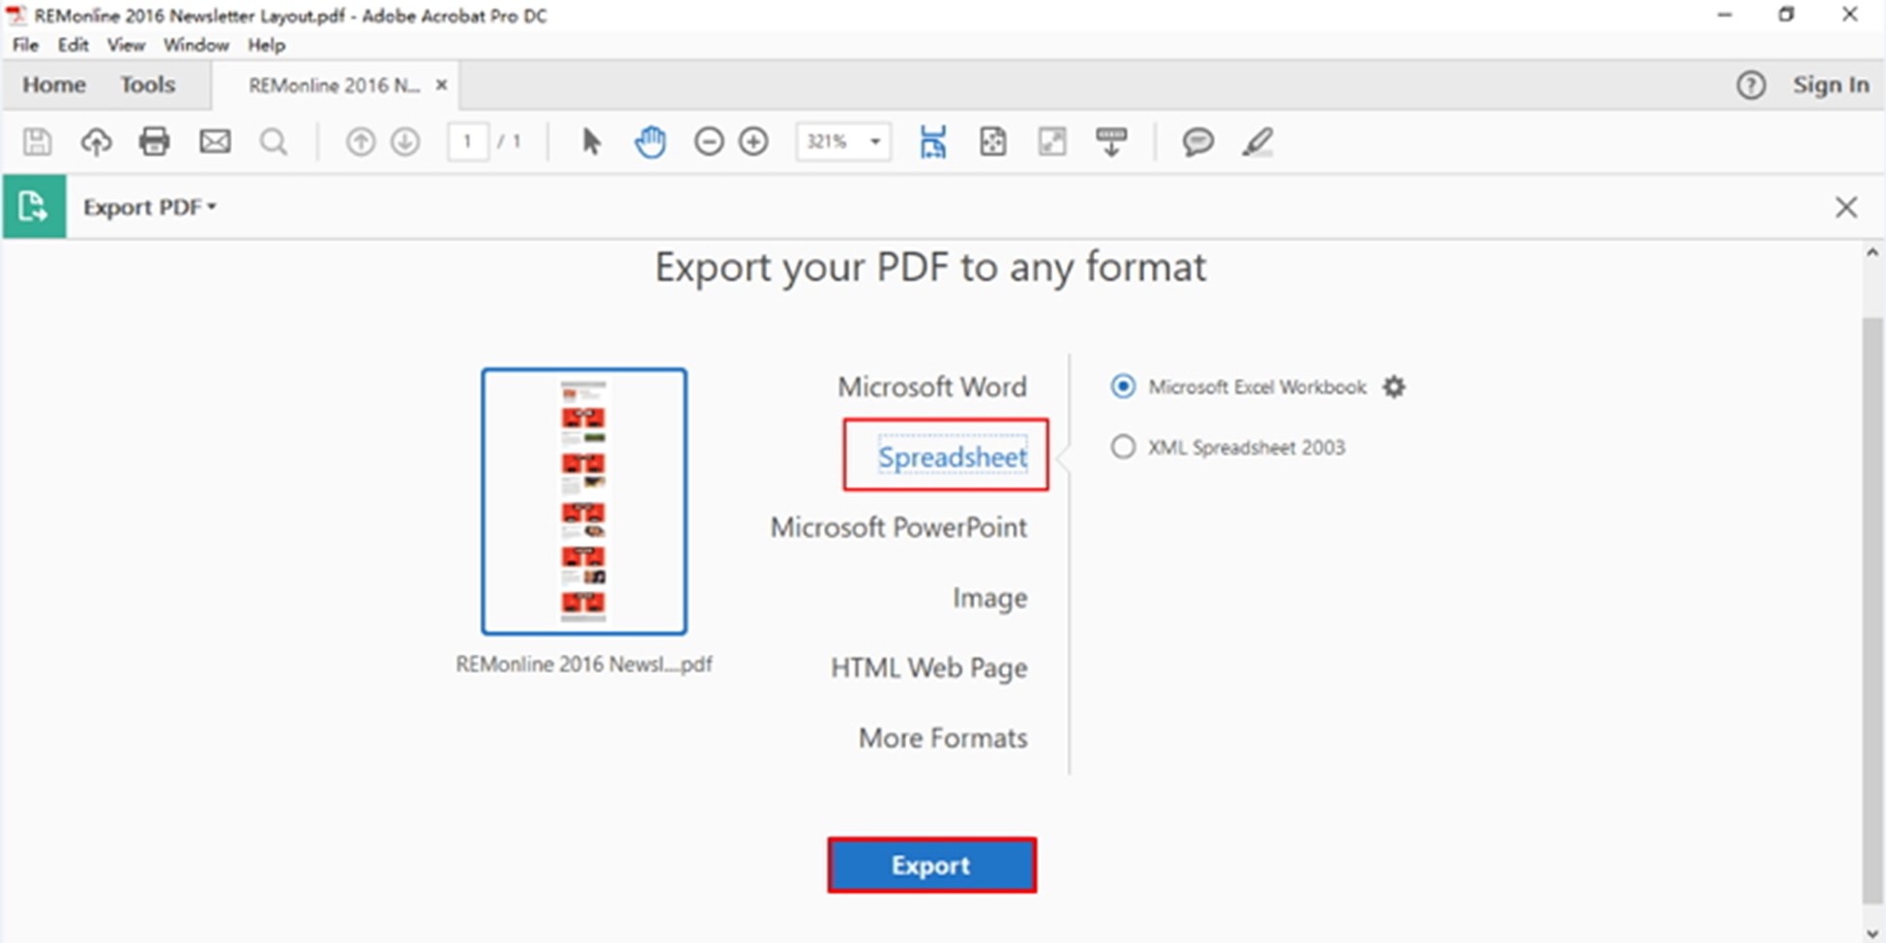Close the Export PDF tool panel
The height and width of the screenshot is (943, 1886).
[1846, 207]
